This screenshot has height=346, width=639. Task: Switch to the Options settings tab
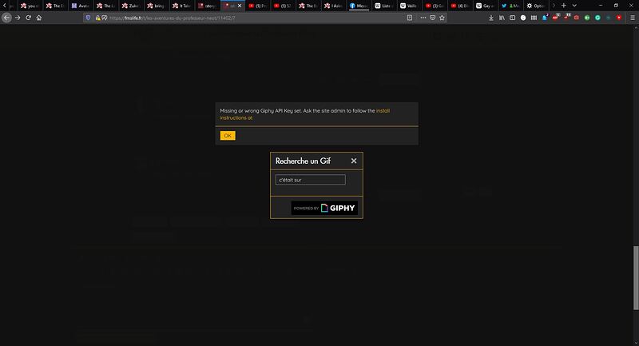coord(536,6)
